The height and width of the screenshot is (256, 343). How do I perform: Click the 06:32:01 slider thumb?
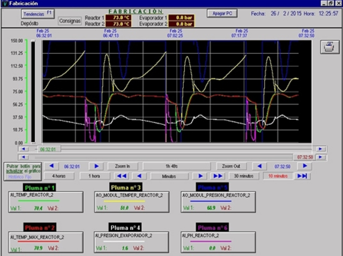coord(49,149)
